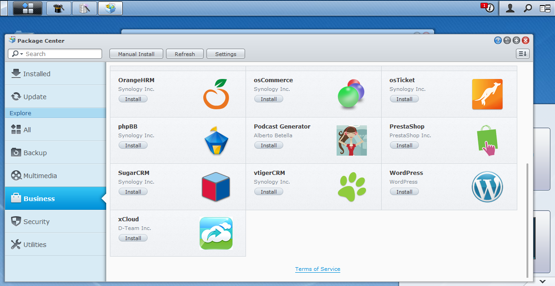Click the magic hat taskbar icon
The height and width of the screenshot is (286, 555).
tap(59, 8)
